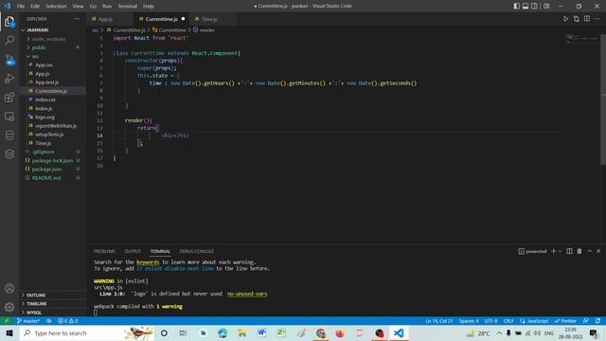This screenshot has width=606, height=341.
Task: Open the Search view in activity bar
Action: 9,40
